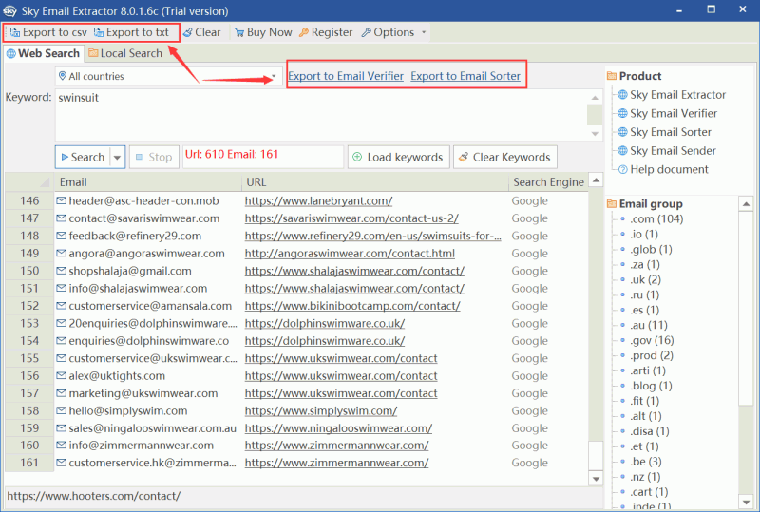Click the Clear eraser icon in toolbar
Image resolution: width=760 pixels, height=512 pixels.
[187, 32]
